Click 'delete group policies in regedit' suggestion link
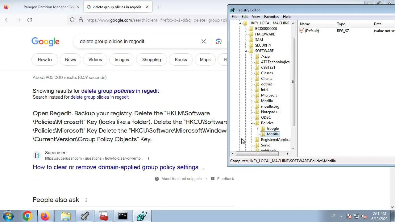The height and width of the screenshot is (222, 395). point(120,91)
